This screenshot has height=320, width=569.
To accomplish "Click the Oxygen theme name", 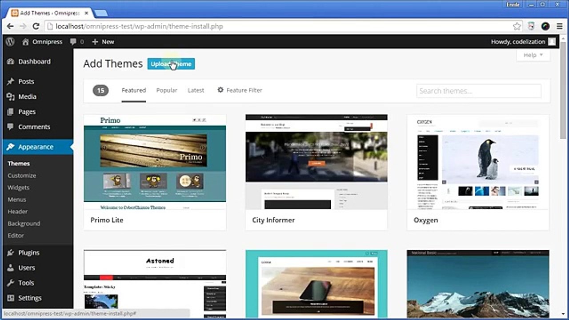I will tap(426, 220).
